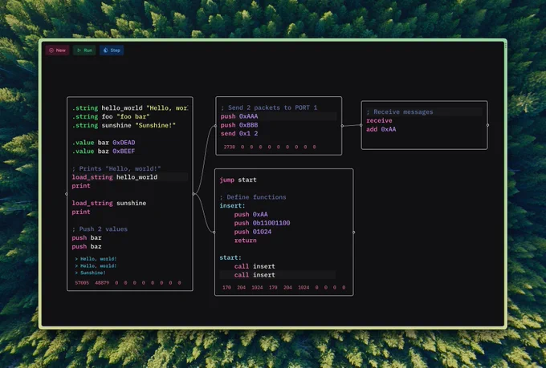
Task: Click the 'load_string sunshine' line
Action: click(109, 203)
